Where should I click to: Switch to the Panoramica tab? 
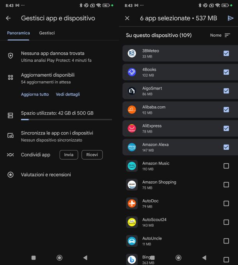coord(18,33)
